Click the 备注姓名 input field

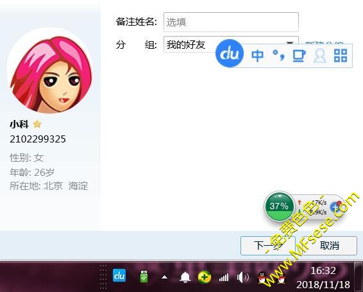tap(231, 22)
